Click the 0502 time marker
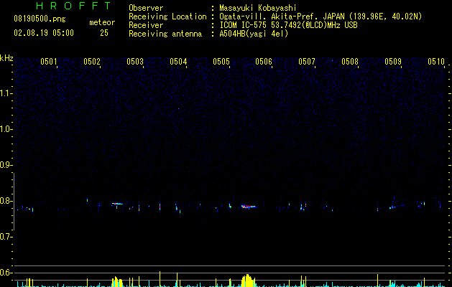 tap(92, 61)
